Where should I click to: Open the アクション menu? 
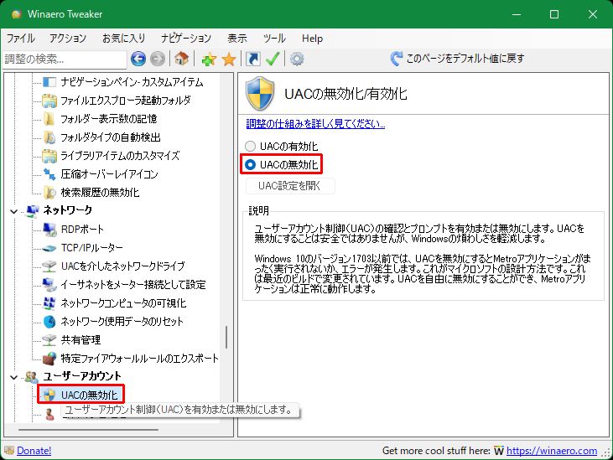[x=68, y=39]
